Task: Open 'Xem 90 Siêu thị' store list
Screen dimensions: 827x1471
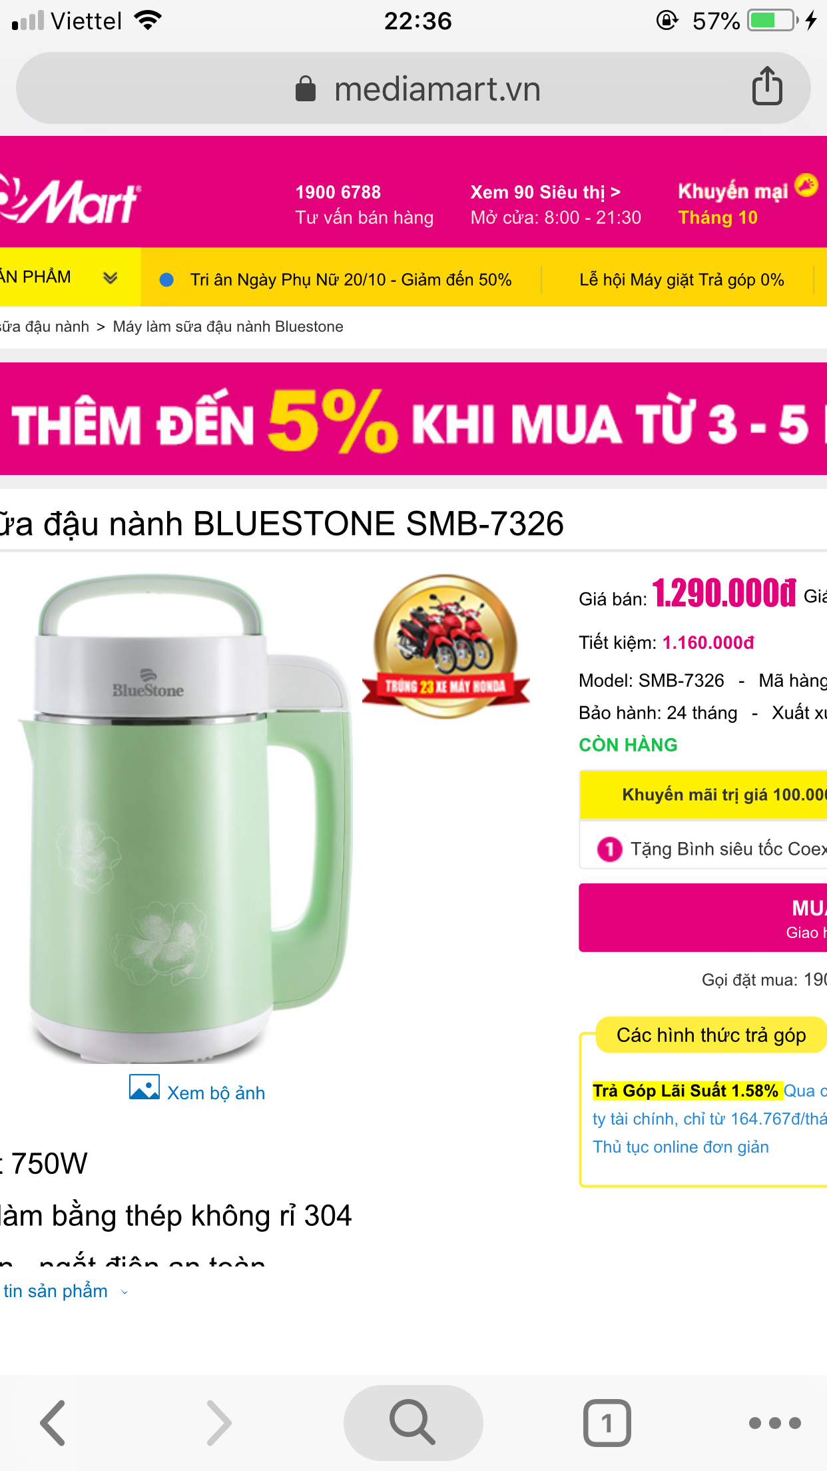Action: click(x=545, y=193)
